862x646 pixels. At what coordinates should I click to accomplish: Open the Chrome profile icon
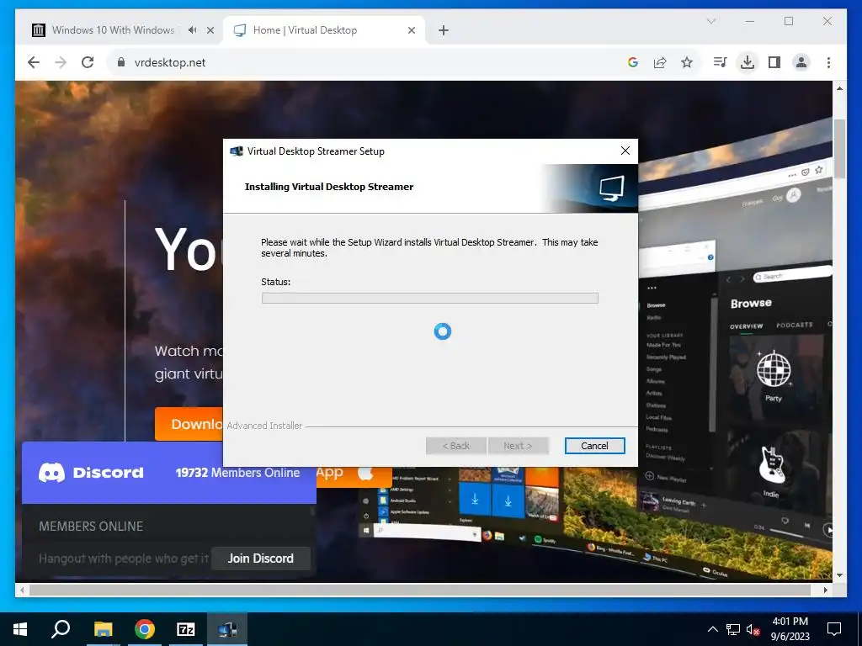801,62
